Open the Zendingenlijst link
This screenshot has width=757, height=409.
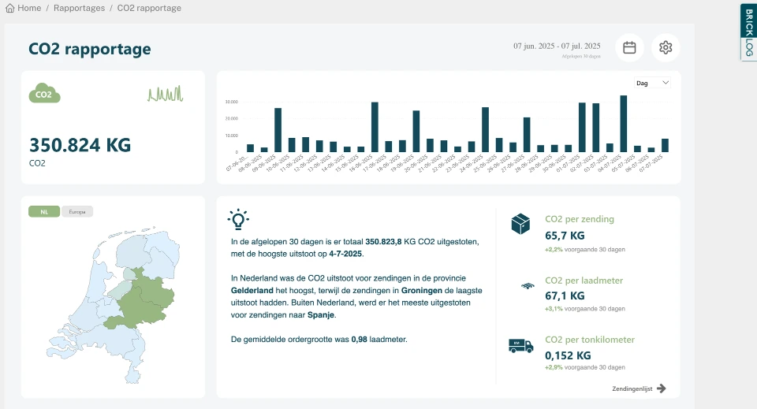tap(639, 389)
